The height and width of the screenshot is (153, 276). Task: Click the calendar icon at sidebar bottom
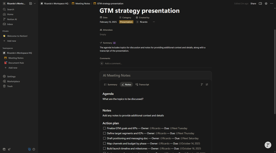coord(4,149)
